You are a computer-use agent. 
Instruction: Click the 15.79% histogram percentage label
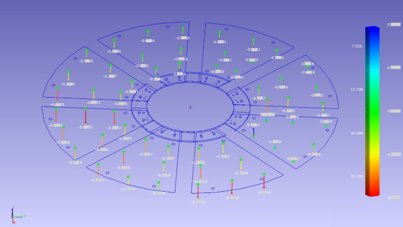(x=357, y=90)
